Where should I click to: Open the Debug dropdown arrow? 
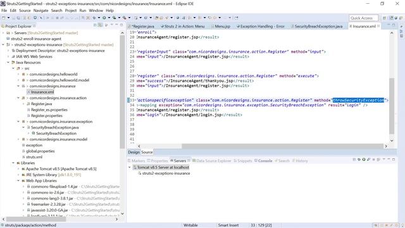click(x=99, y=18)
